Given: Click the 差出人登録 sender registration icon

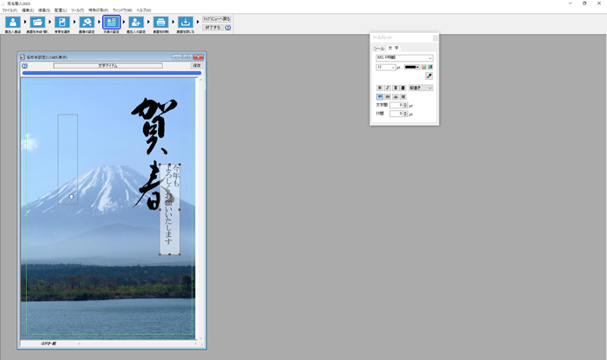Looking at the screenshot, I should [x=13, y=23].
